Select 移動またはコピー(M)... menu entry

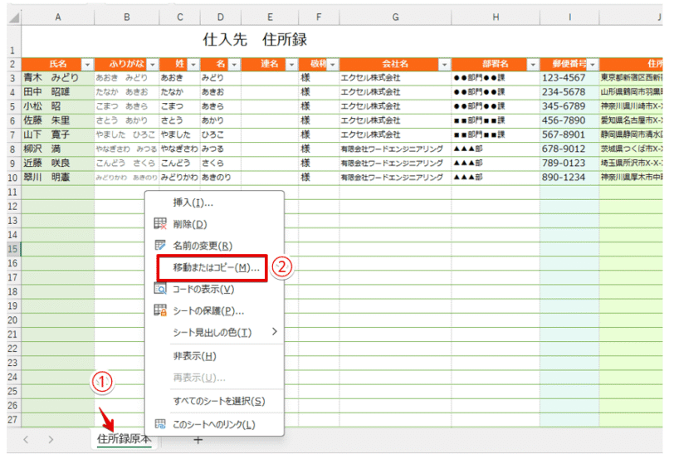point(216,267)
